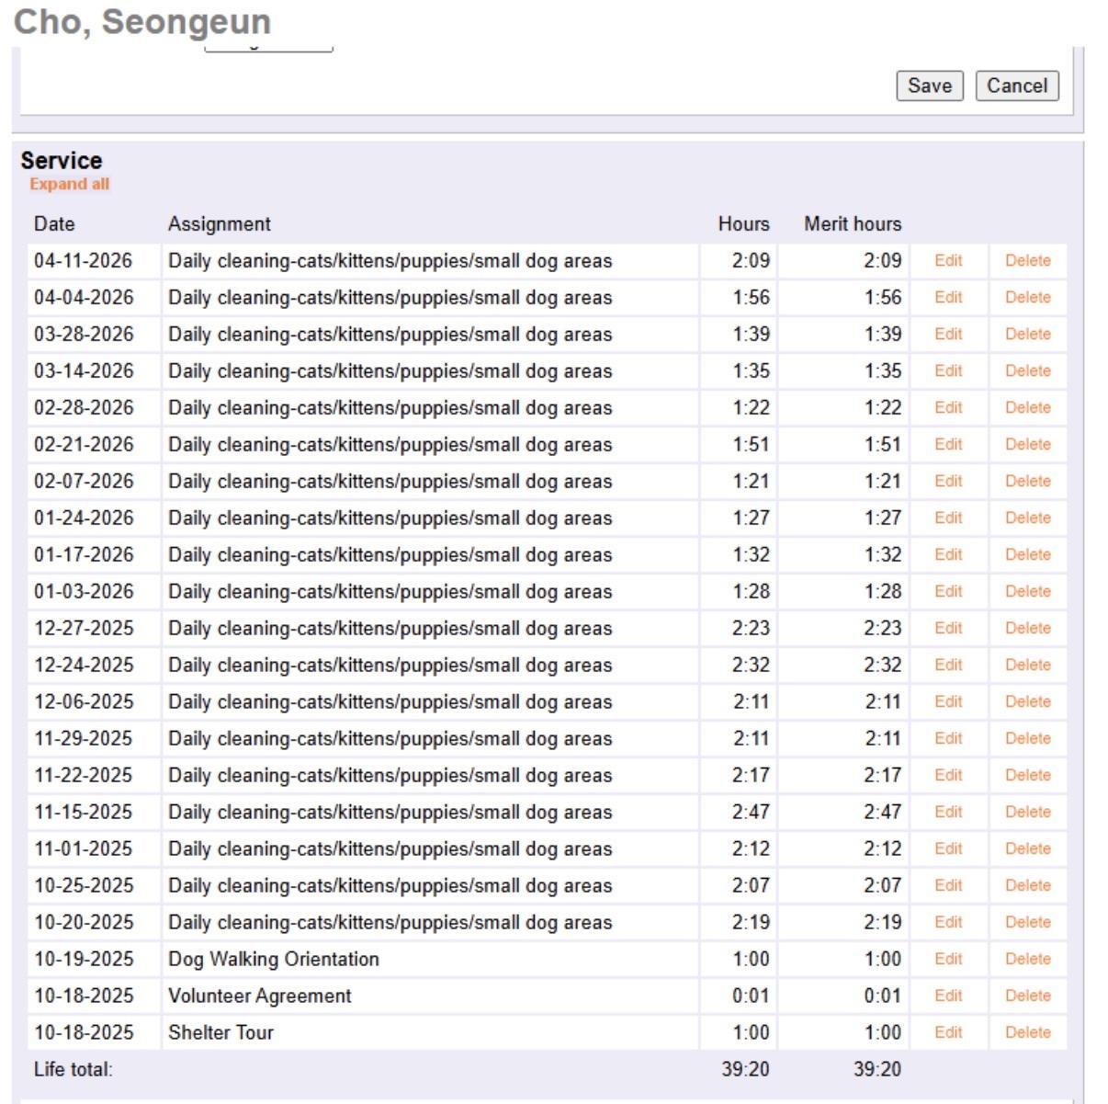This screenshot has height=1104, width=1108.
Task: Edit the 12-27-2025 service entry
Action: 948,629
